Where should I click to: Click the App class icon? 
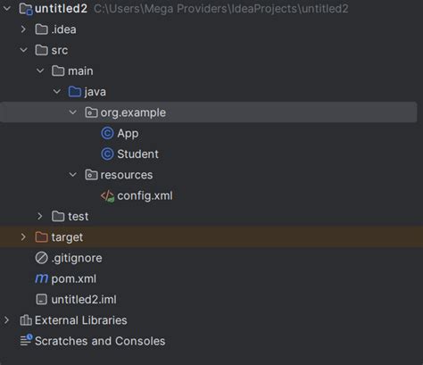point(107,133)
